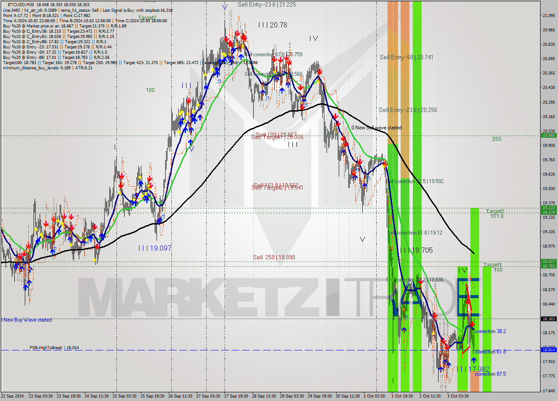Click the 'Sell correction 61.8 | 19.12' label
Image resolution: width=558 pixels, height=401 pixels.
point(415,233)
